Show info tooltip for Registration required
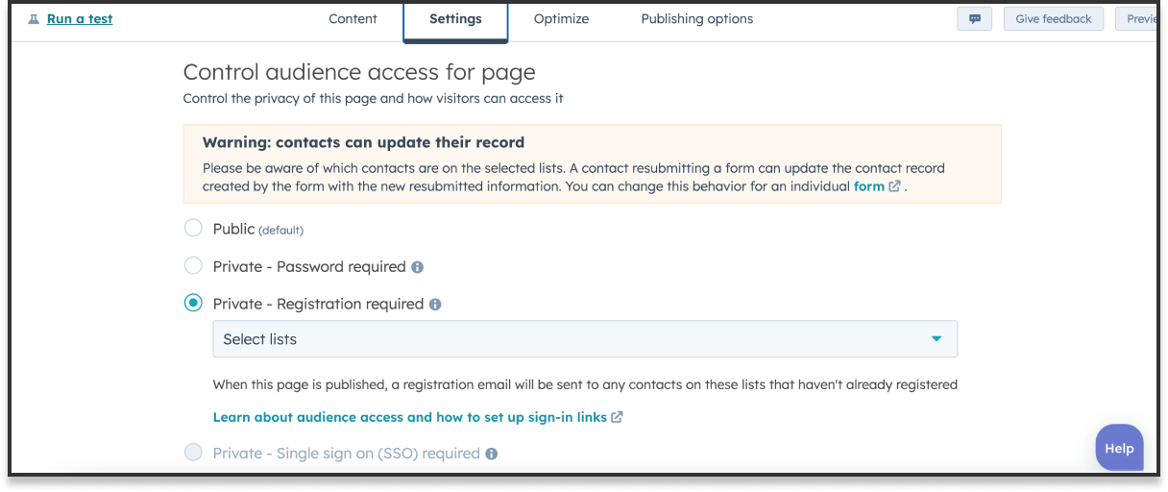Screen dimensions: 1168x492 [435, 305]
